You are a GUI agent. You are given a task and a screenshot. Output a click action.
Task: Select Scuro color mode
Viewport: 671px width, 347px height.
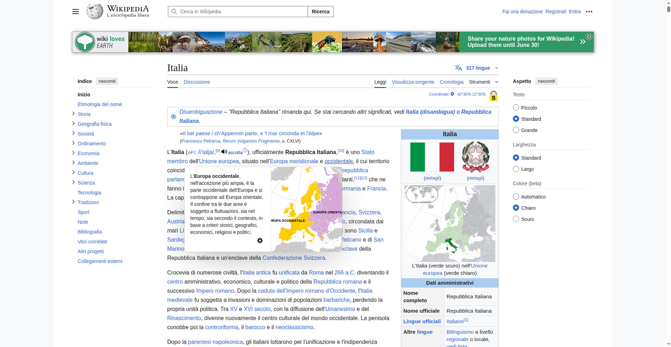(516, 219)
